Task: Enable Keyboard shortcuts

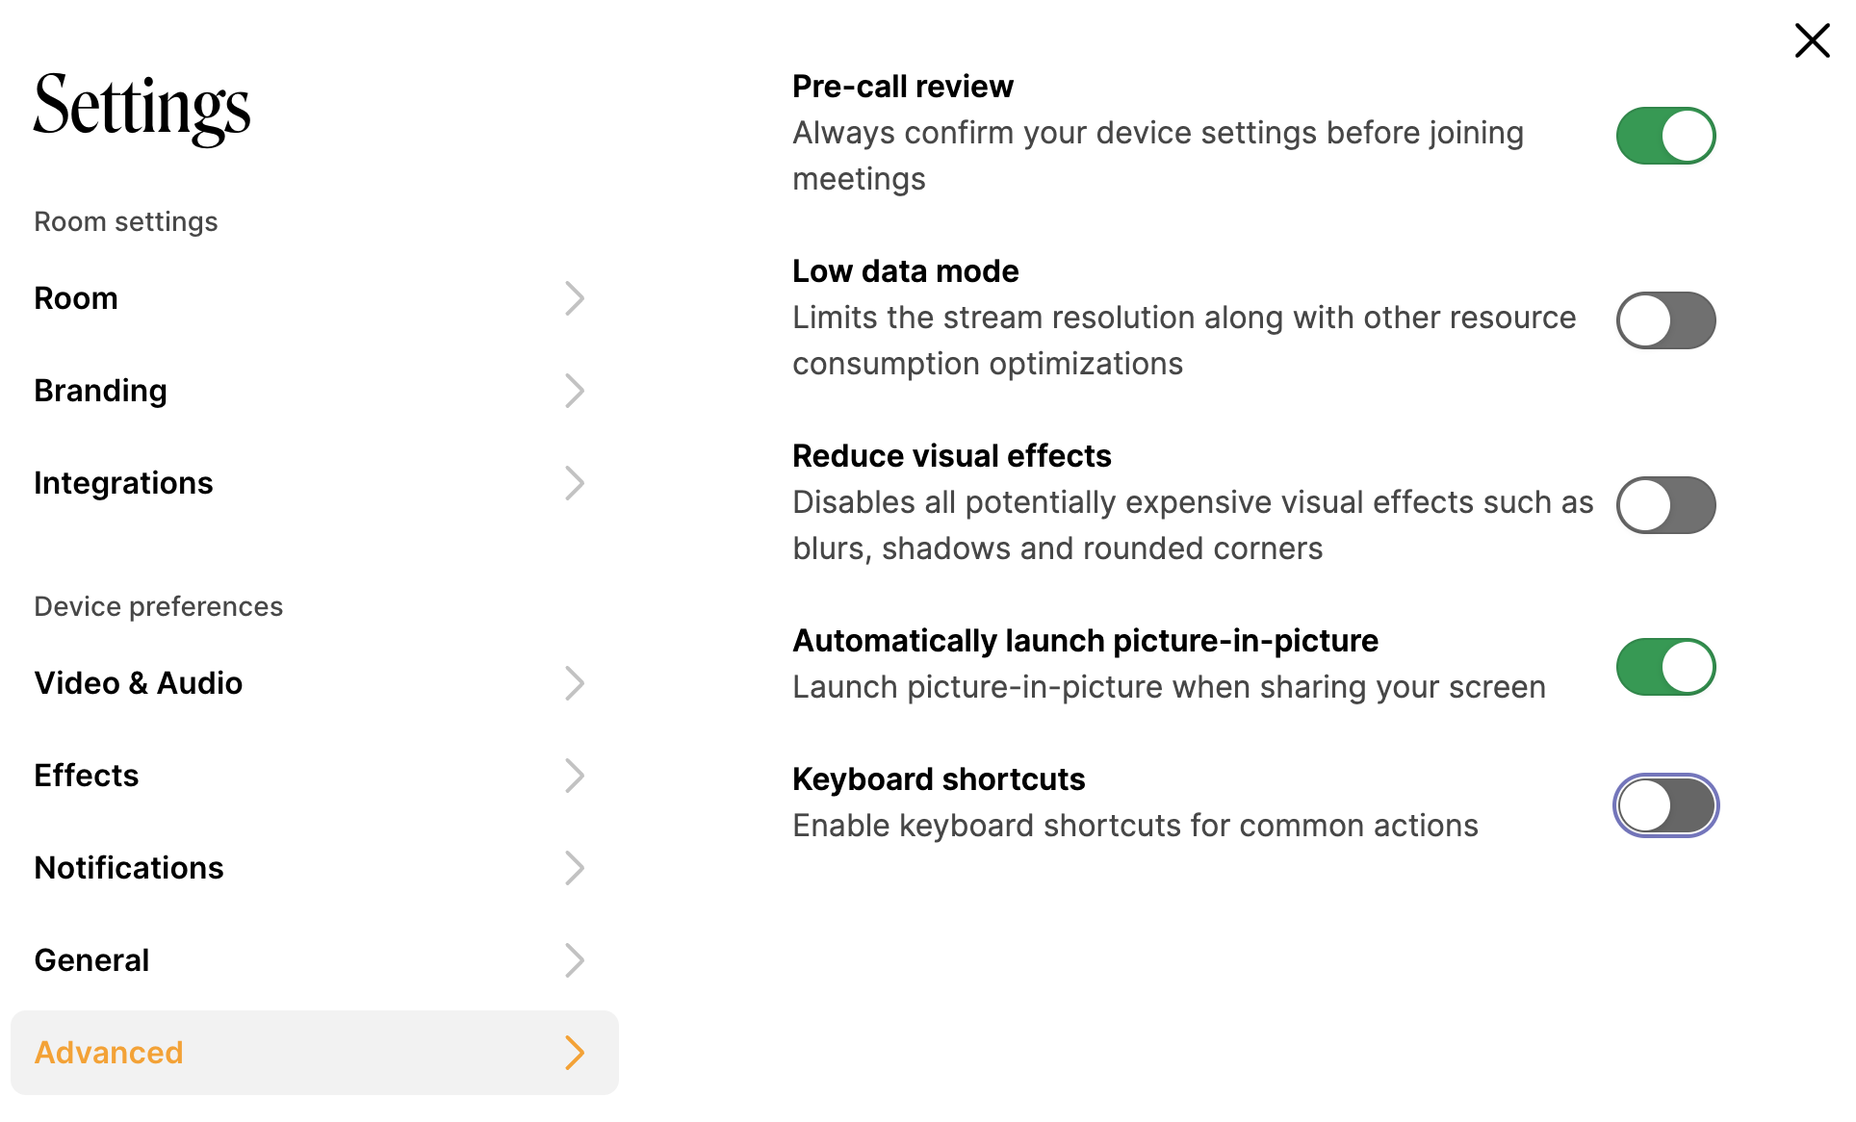Action: [1666, 805]
